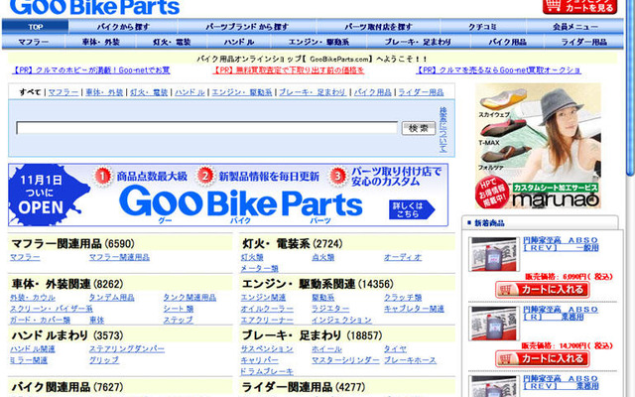This screenshot has height=397, width=635.
Task: Open the marunao custom seat advertisement
Action: tap(538, 146)
